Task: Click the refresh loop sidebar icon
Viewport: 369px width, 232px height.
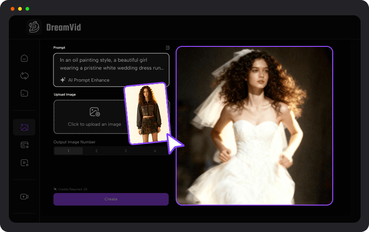Action: (25, 76)
